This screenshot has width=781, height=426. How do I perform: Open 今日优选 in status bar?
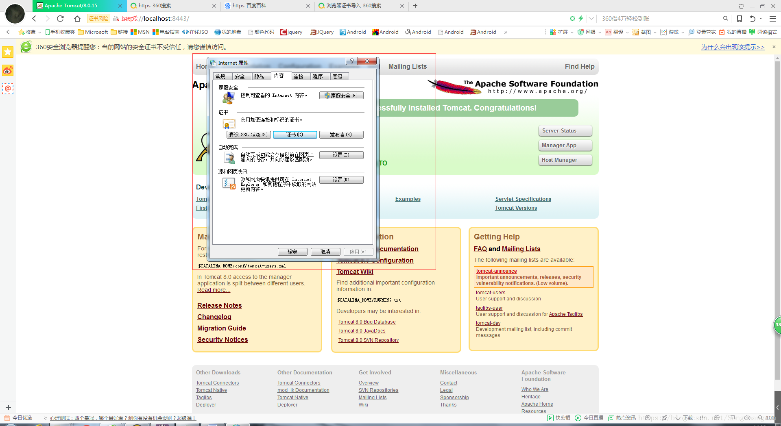pos(18,417)
